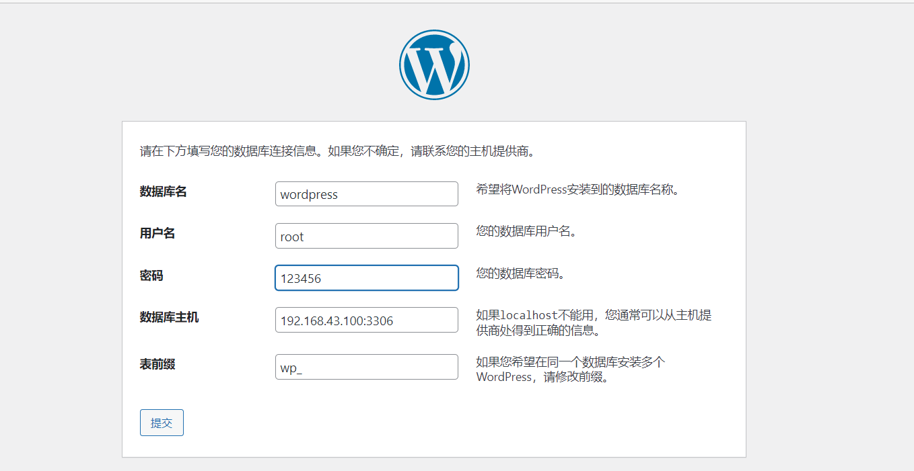Click the database host field
Screen dimensions: 914x471
click(x=367, y=320)
